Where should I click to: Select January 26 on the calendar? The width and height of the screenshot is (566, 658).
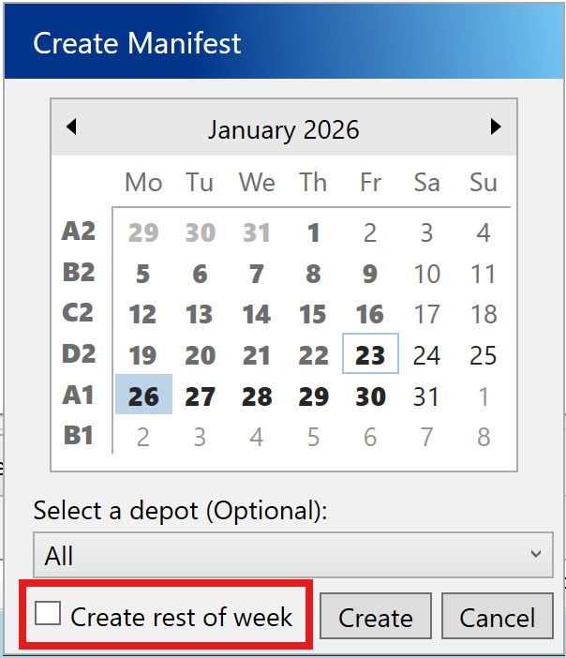(143, 396)
